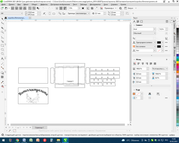Select the Crop tool
Viewport: 179px width, 143px height.
click(2, 27)
